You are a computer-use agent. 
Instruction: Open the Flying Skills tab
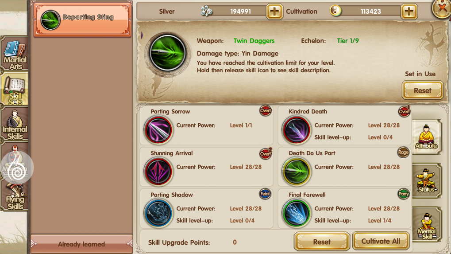pos(15,196)
